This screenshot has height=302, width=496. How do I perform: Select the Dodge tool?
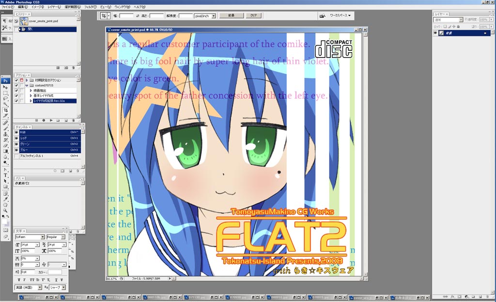pyautogui.click(x=5, y=162)
